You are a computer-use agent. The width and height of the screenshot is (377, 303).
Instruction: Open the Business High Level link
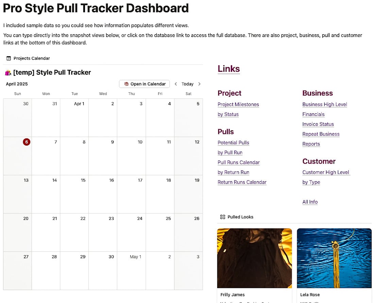(x=325, y=105)
